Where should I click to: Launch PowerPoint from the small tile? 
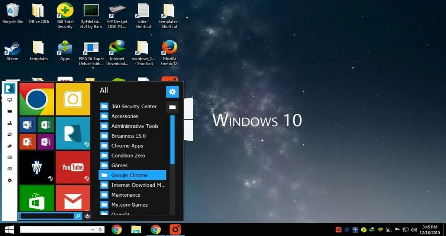pyautogui.click(x=28, y=142)
